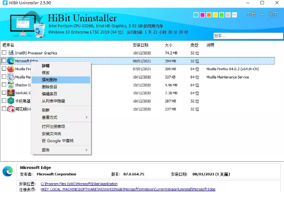Pick the light blue theme color swatch
The image size is (284, 198).
click(196, 15)
